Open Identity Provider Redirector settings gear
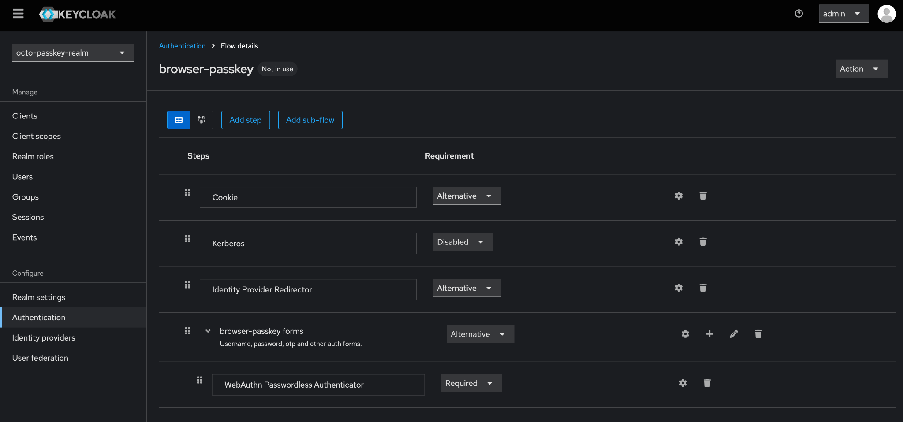 tap(679, 288)
